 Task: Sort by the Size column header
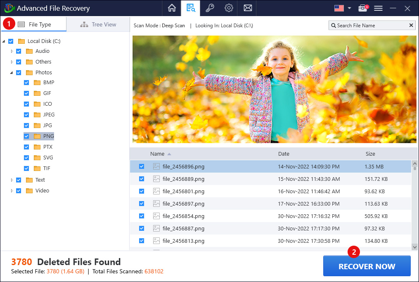pyautogui.click(x=370, y=154)
